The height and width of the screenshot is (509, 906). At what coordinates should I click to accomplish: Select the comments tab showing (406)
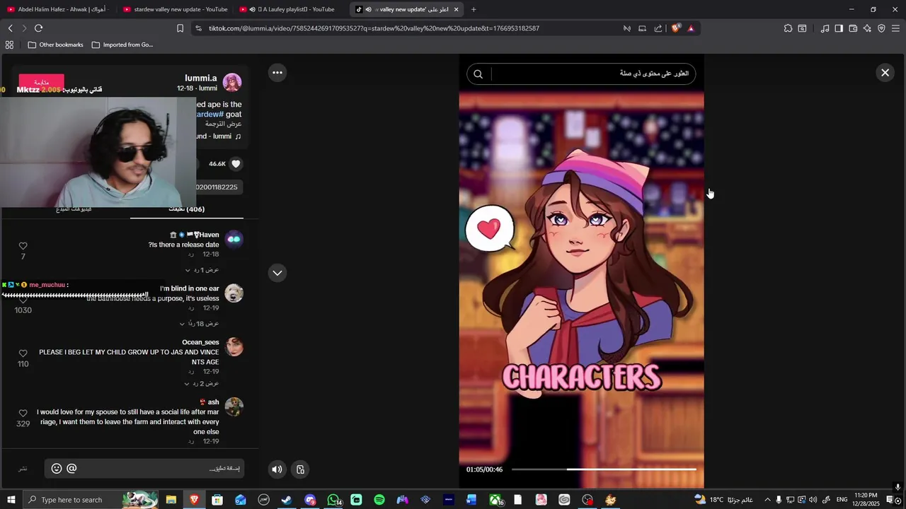tap(187, 209)
